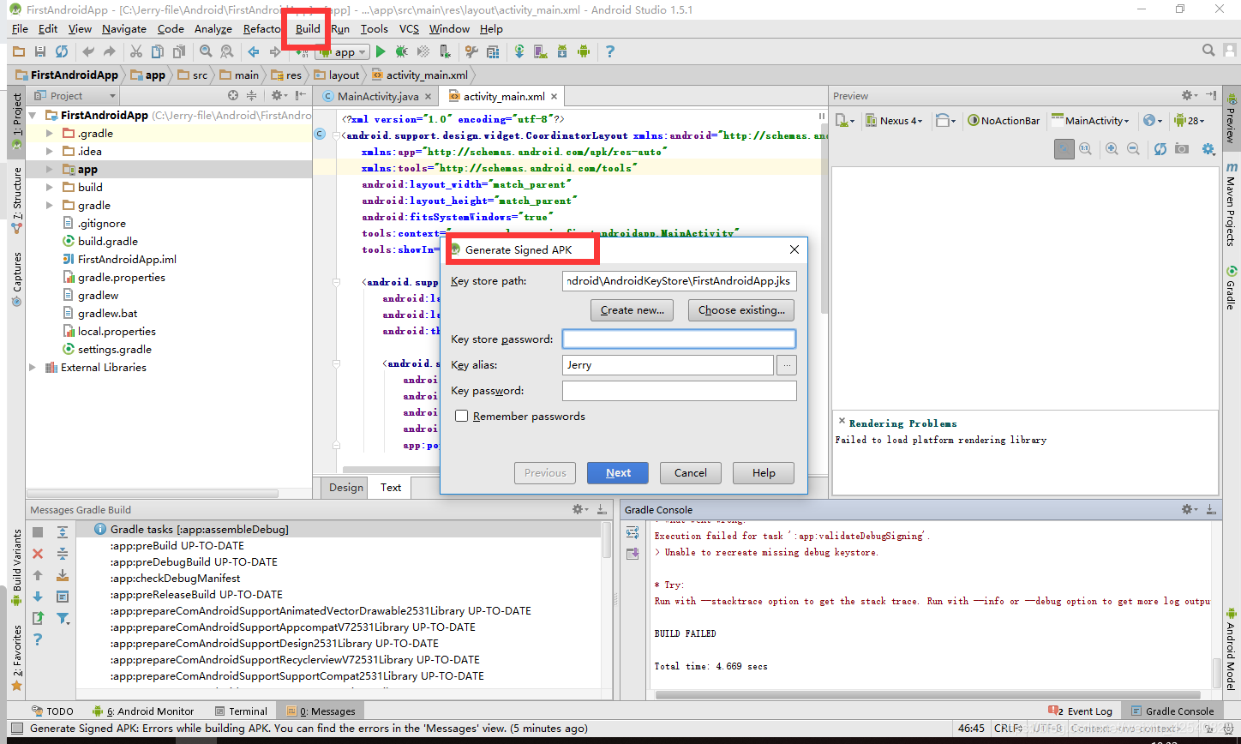The image size is (1241, 744).
Task: Click the Save All toolbar icon
Action: [x=40, y=51]
